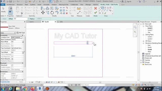The height and width of the screenshot is (91, 162).
Task: Switch to Level 1 view tab
Action: click(x=32, y=22)
